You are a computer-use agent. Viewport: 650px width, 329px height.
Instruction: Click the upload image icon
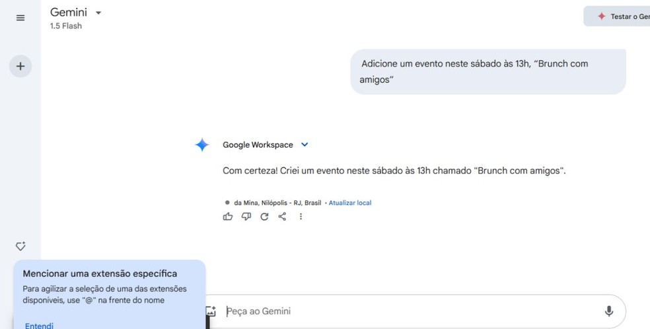tap(211, 311)
